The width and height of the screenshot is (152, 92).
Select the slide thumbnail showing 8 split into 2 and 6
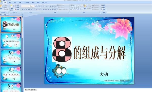click(11, 74)
